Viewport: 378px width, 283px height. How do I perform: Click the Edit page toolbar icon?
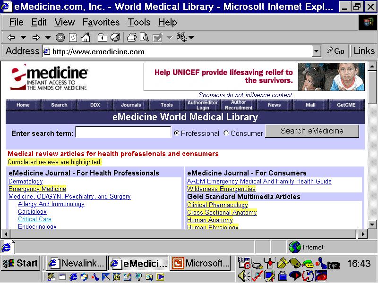[x=157, y=38]
